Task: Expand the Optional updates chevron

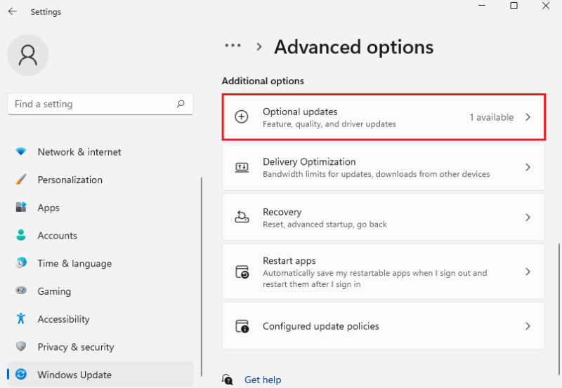Action: (528, 117)
